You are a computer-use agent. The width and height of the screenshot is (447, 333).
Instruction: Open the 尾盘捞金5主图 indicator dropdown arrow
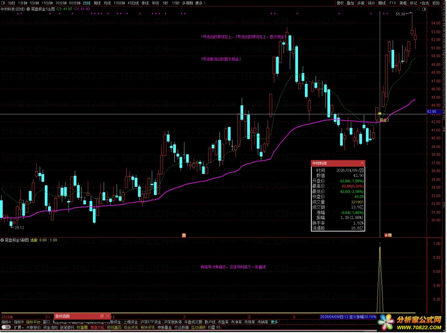28,9
